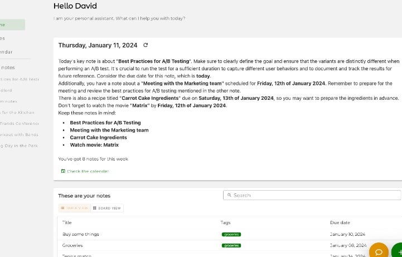Open the orange chat bubble button
402x257 pixels.
pyautogui.click(x=379, y=251)
